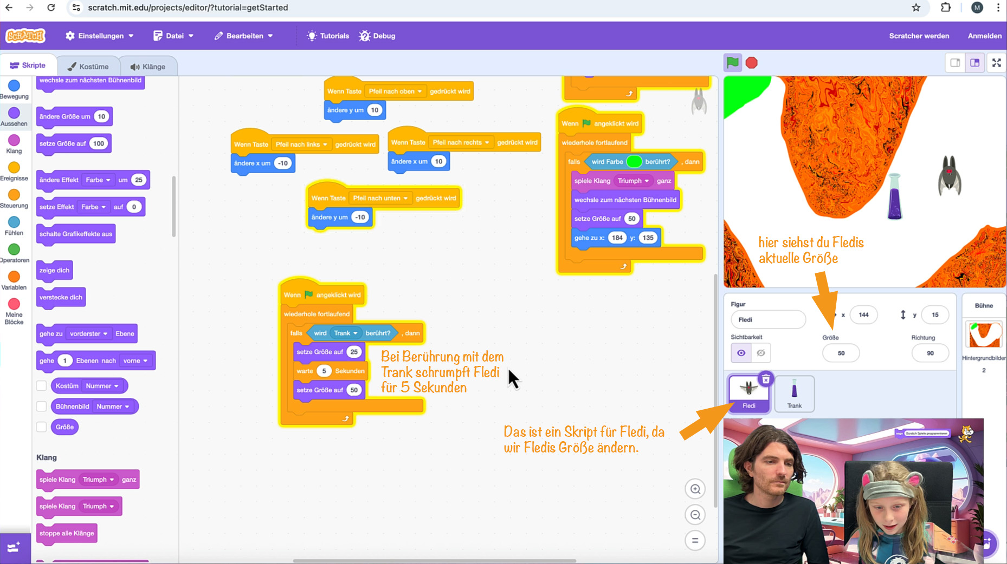Screen dimensions: 1007x564
Task: Open the Einstellungen dropdown menu
Action: [100, 36]
